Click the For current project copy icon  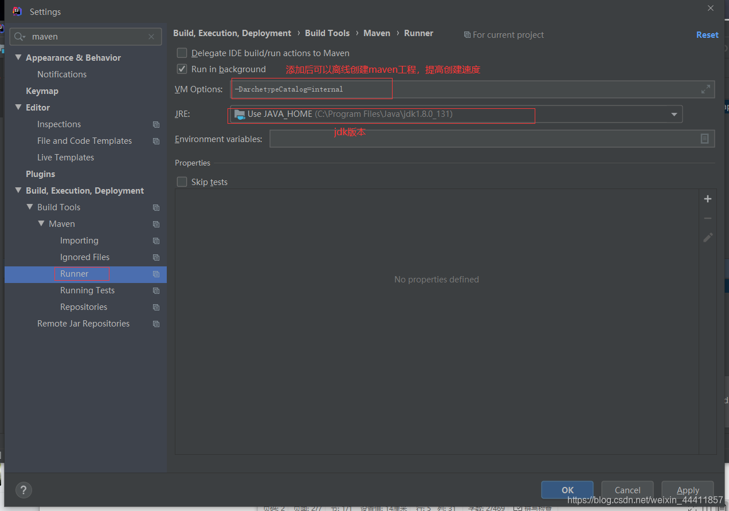pyautogui.click(x=467, y=35)
